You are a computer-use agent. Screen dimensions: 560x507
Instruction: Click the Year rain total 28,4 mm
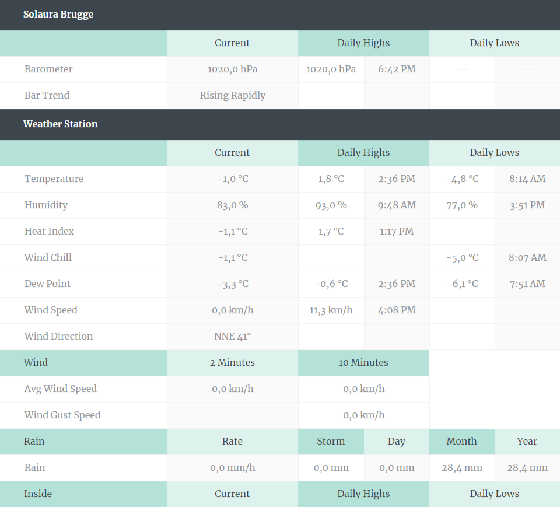(x=527, y=468)
